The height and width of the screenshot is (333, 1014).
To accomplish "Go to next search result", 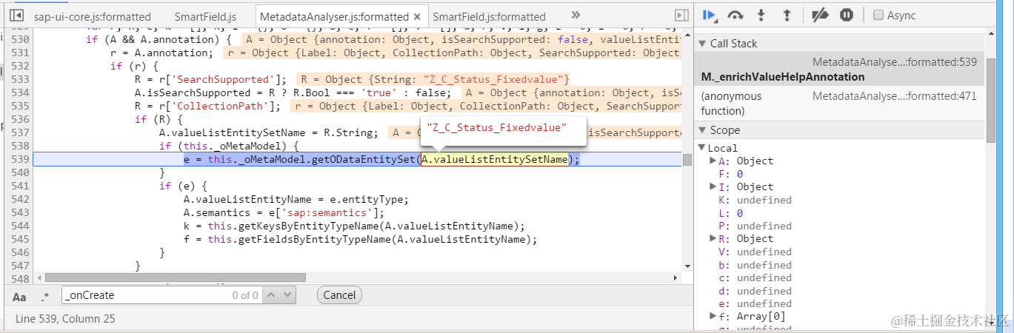I will [287, 295].
